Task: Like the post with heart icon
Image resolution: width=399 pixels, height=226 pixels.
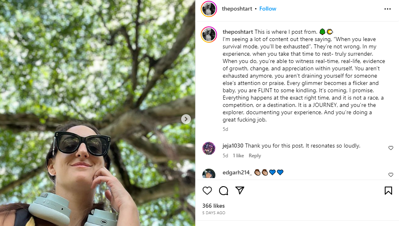Action: (207, 191)
